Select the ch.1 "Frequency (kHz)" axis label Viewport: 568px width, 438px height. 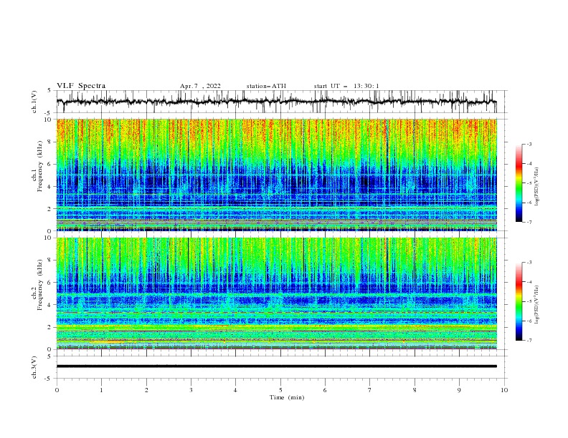pyautogui.click(x=40, y=165)
